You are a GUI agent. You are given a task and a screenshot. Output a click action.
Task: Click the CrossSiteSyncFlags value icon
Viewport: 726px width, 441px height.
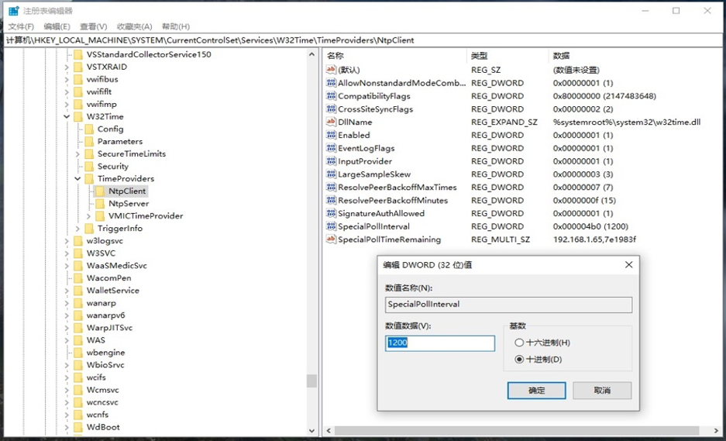click(x=331, y=109)
